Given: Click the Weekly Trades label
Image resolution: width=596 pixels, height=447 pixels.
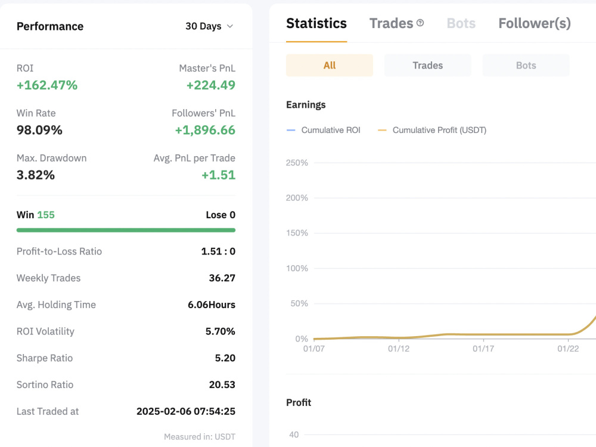Looking at the screenshot, I should coord(48,278).
